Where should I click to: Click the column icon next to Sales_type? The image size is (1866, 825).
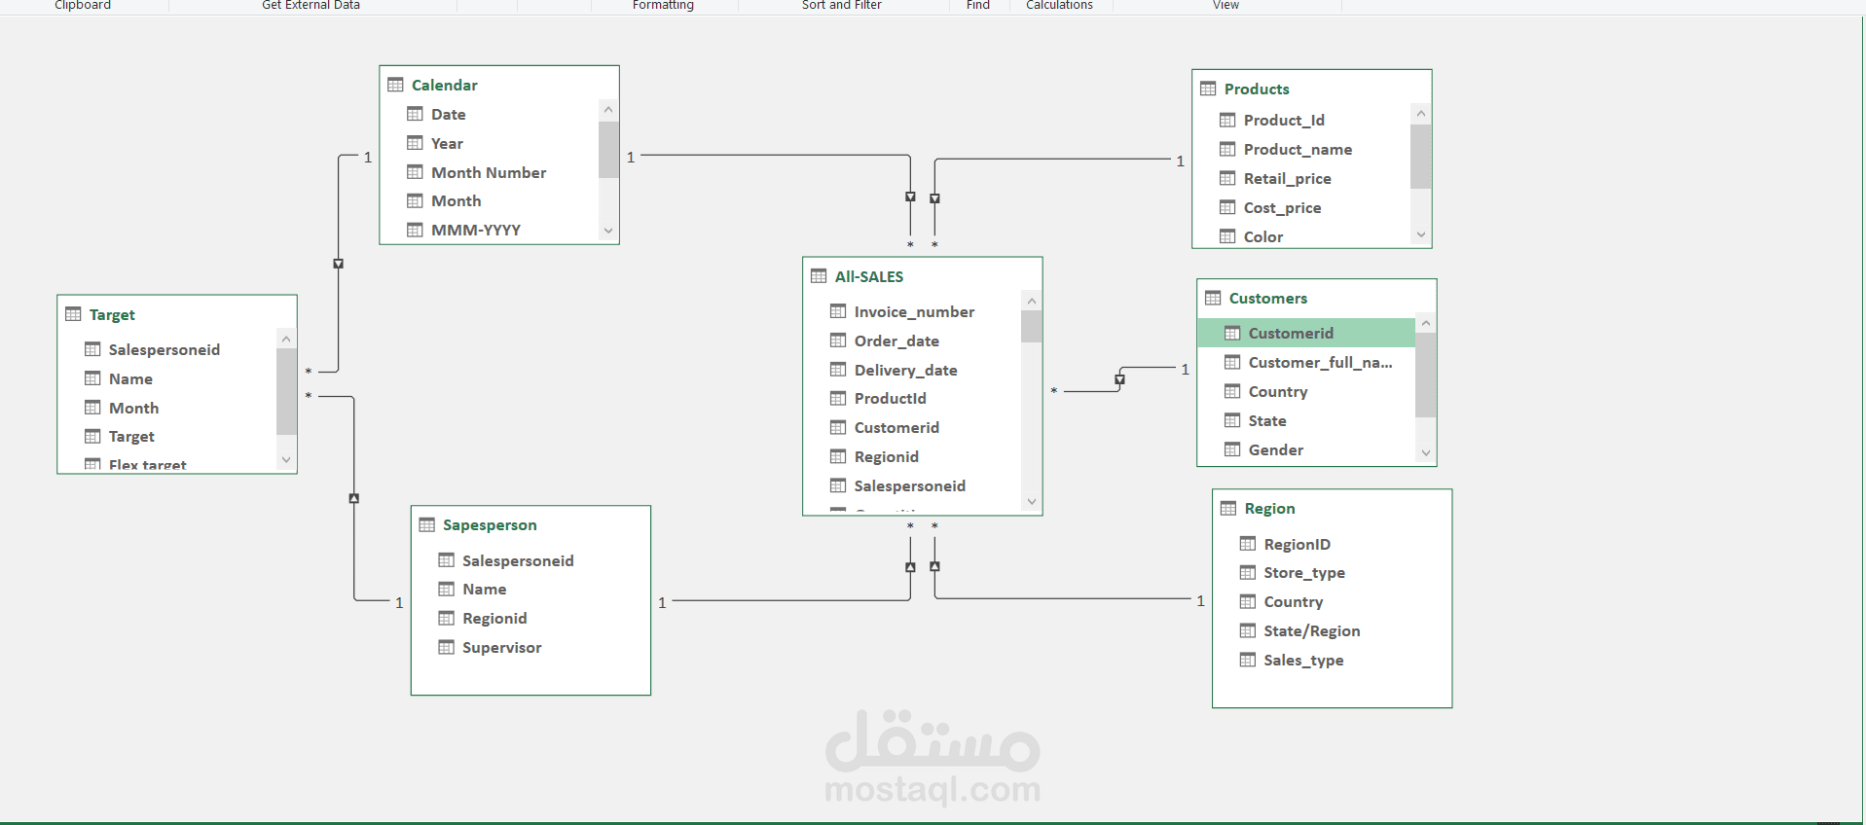click(1248, 660)
